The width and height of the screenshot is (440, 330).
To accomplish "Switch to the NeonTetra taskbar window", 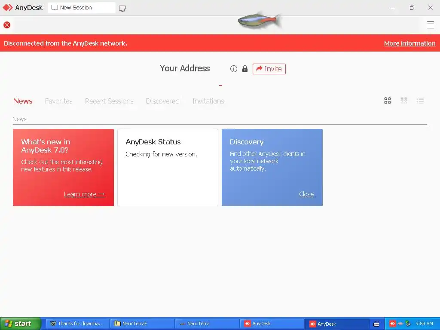I will [207, 324].
